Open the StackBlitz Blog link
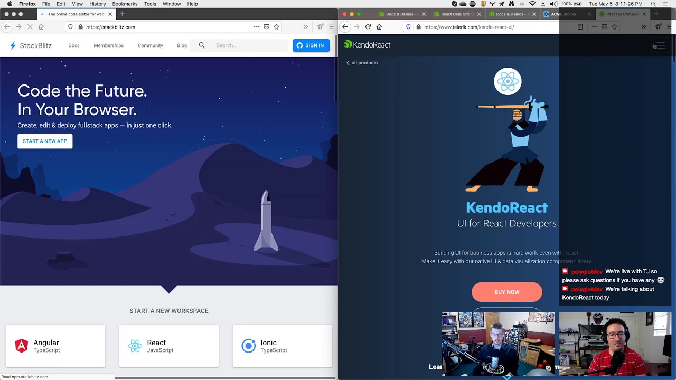The image size is (676, 380). tap(182, 45)
